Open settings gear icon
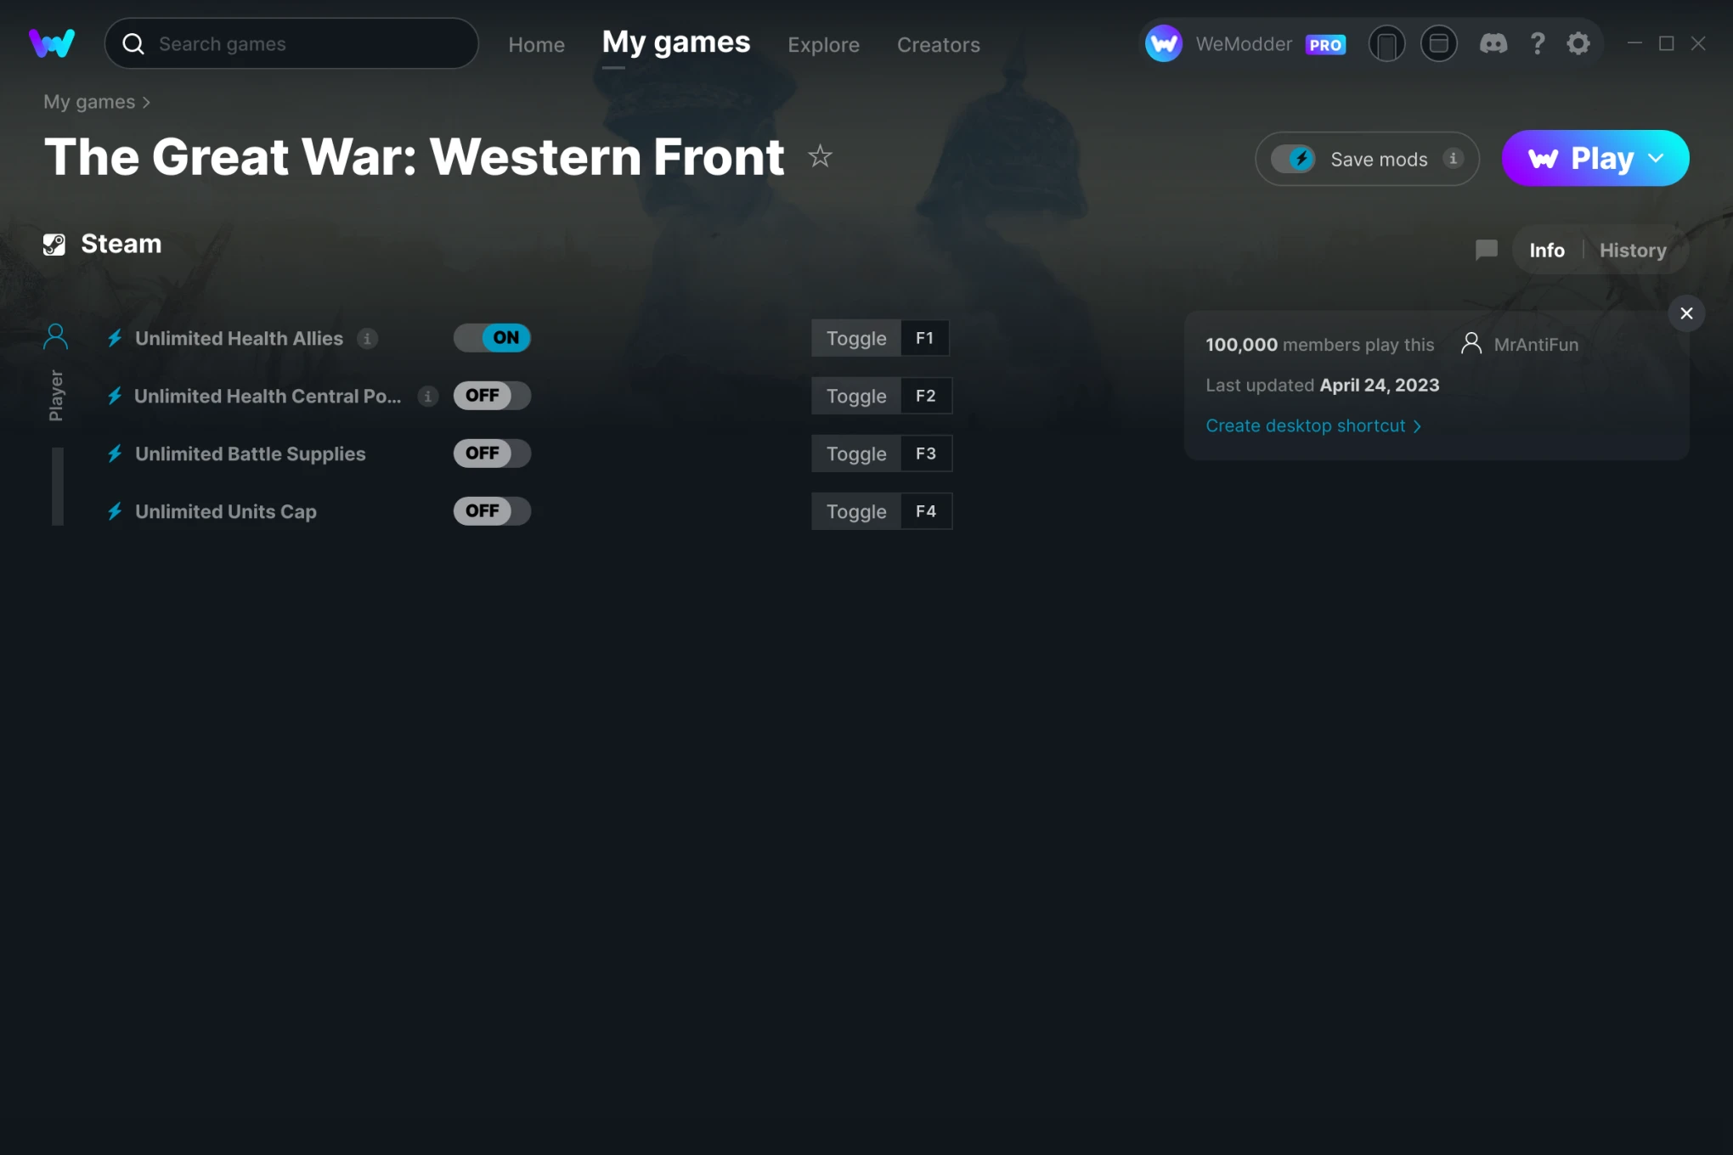This screenshot has width=1733, height=1155. [1578, 43]
